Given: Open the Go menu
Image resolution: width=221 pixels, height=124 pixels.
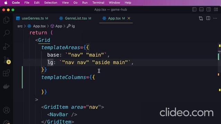Looking at the screenshot, I should pyautogui.click(x=75, y=3).
